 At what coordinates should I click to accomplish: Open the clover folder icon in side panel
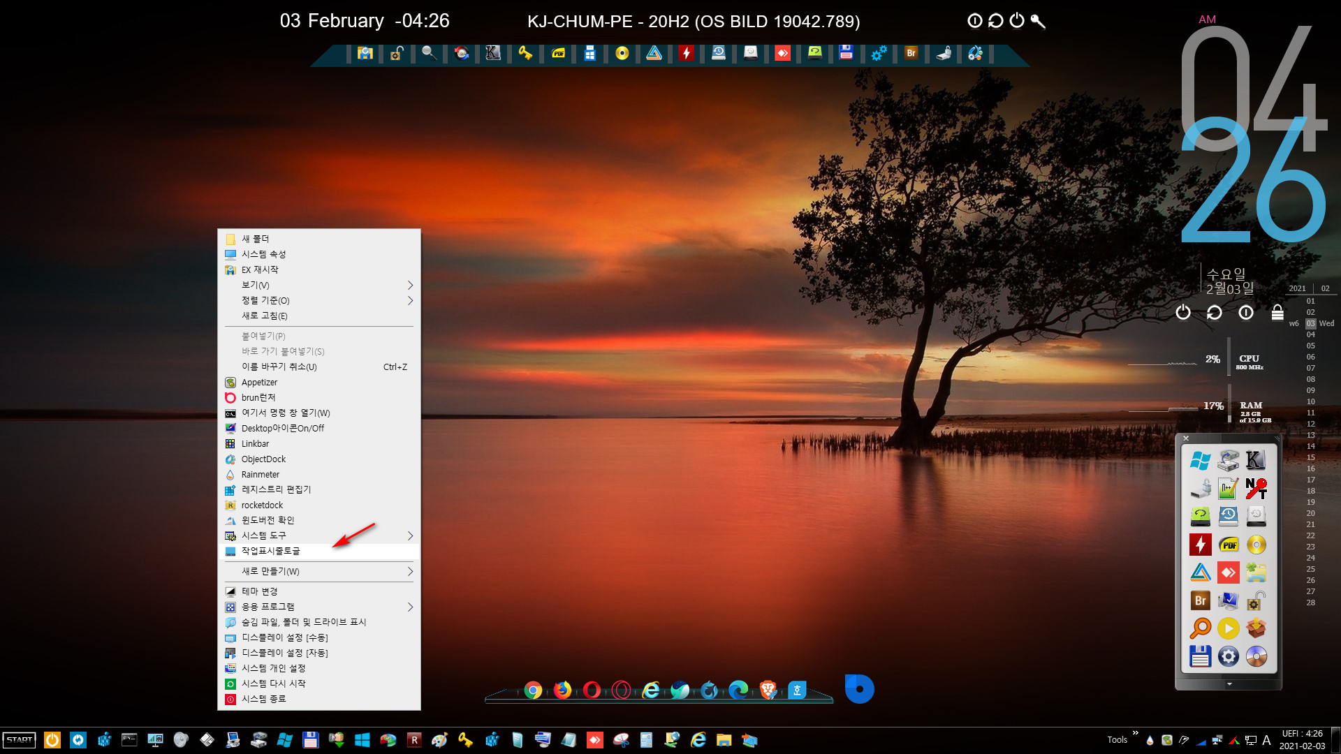1256,572
